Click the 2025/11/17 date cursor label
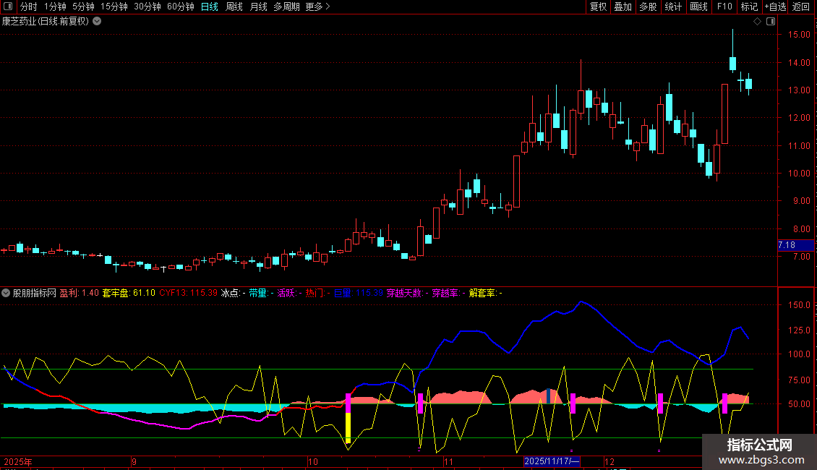The height and width of the screenshot is (470, 817). click(551, 461)
